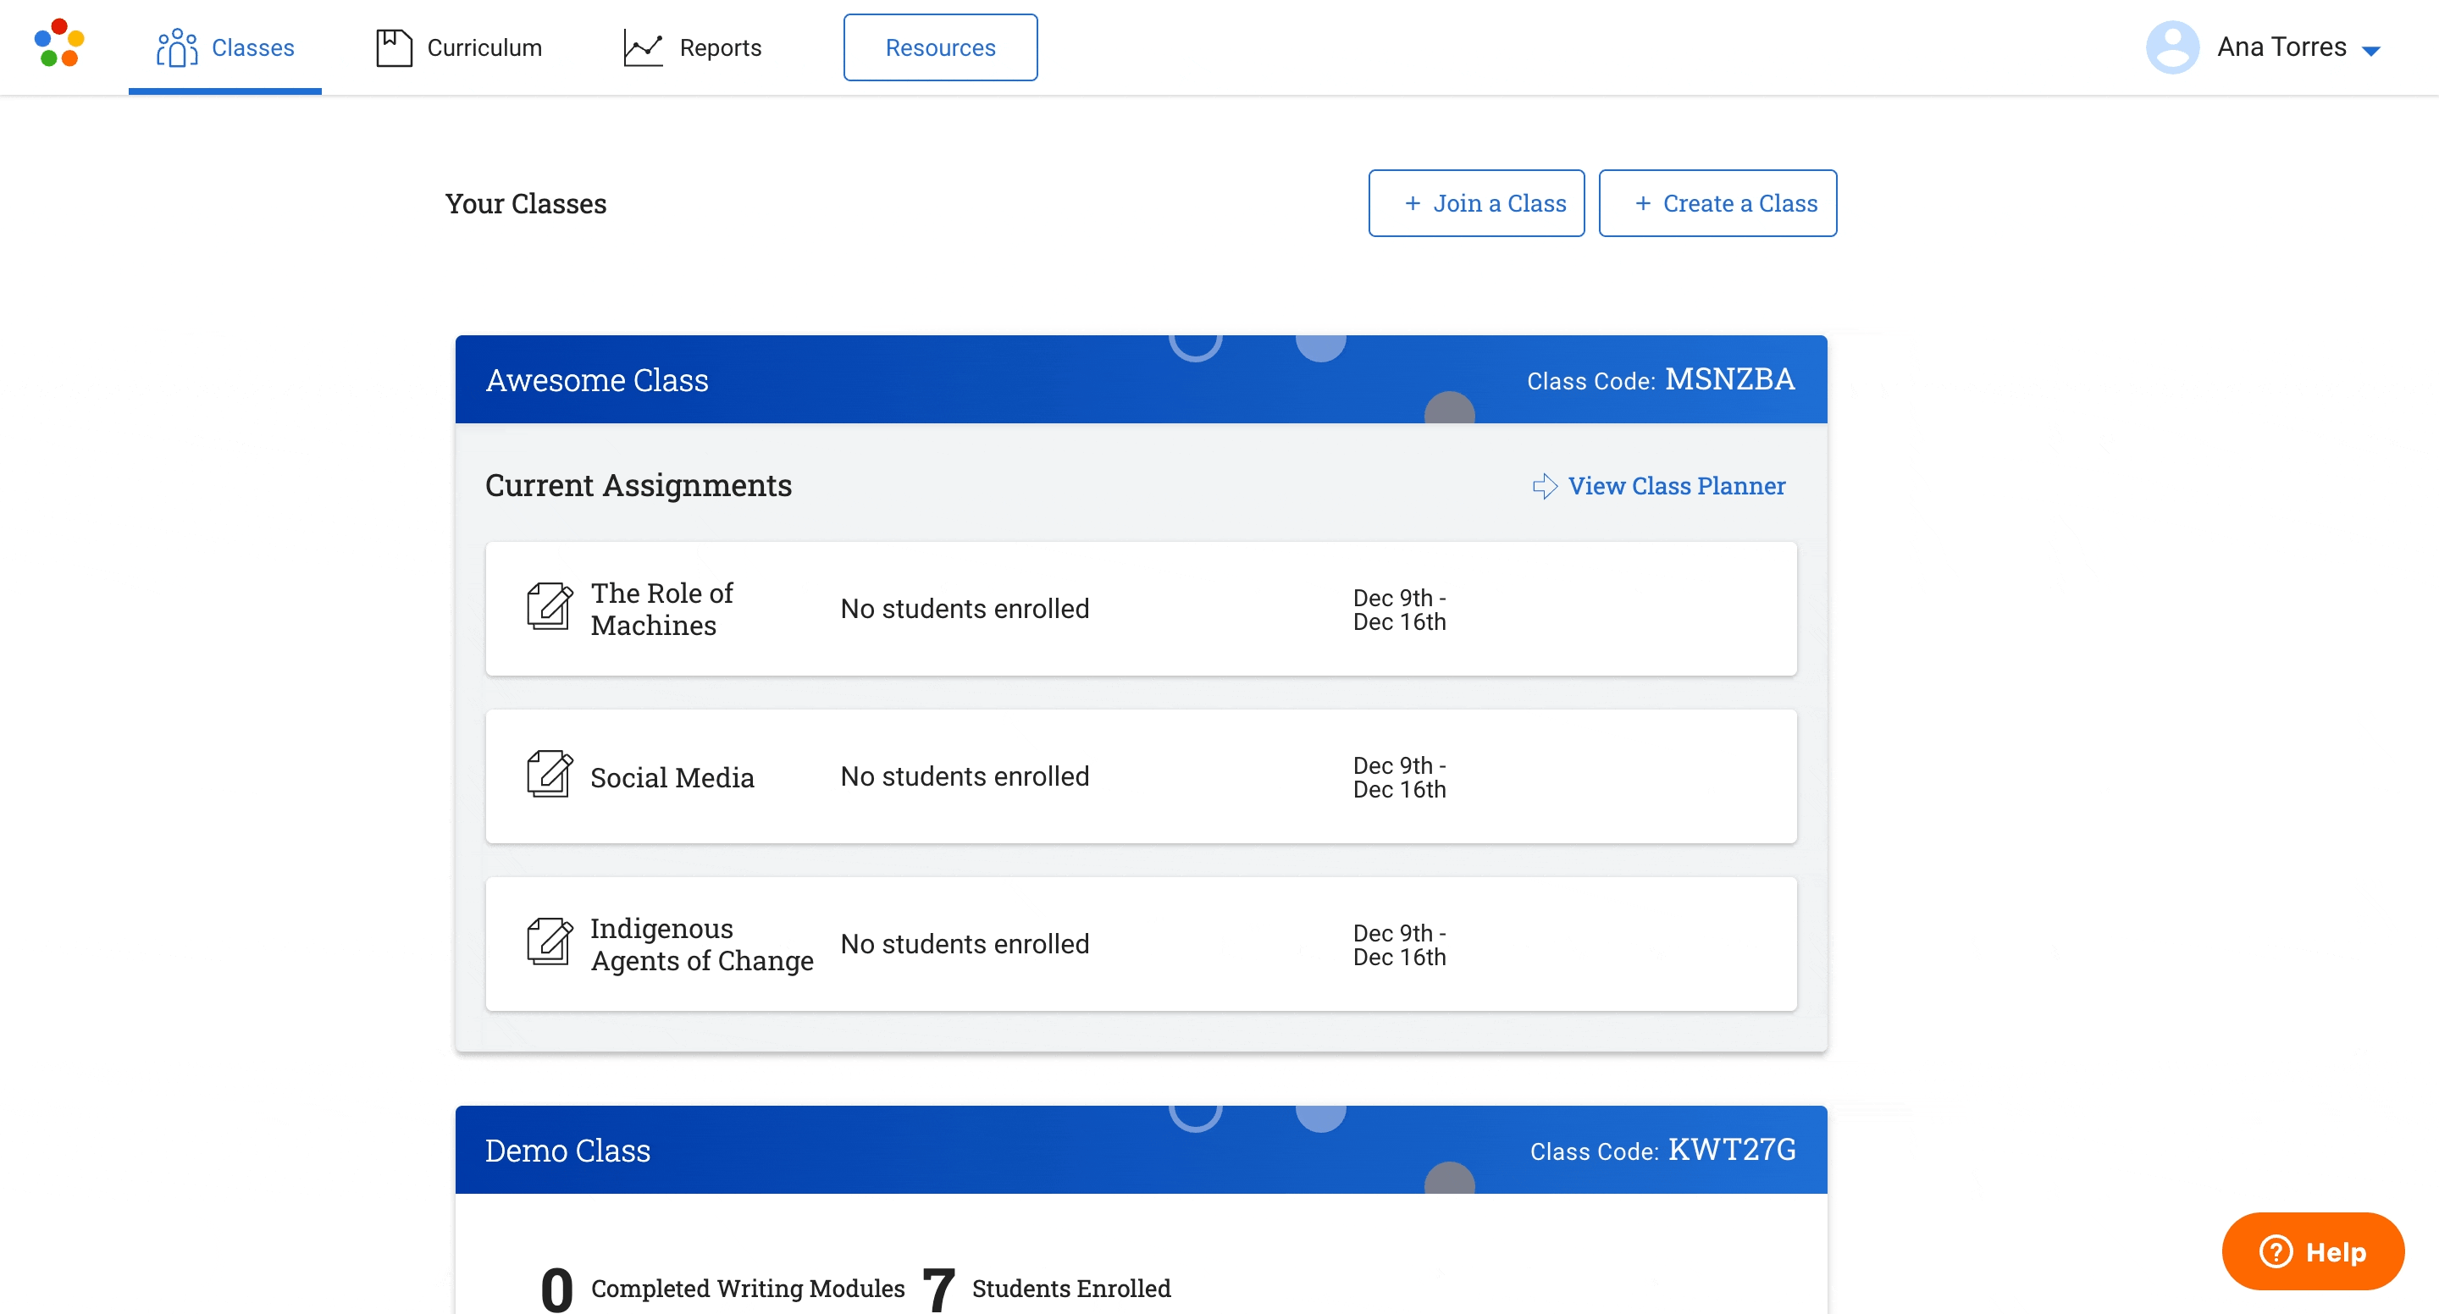Expand the Demo Class section

(570, 1151)
